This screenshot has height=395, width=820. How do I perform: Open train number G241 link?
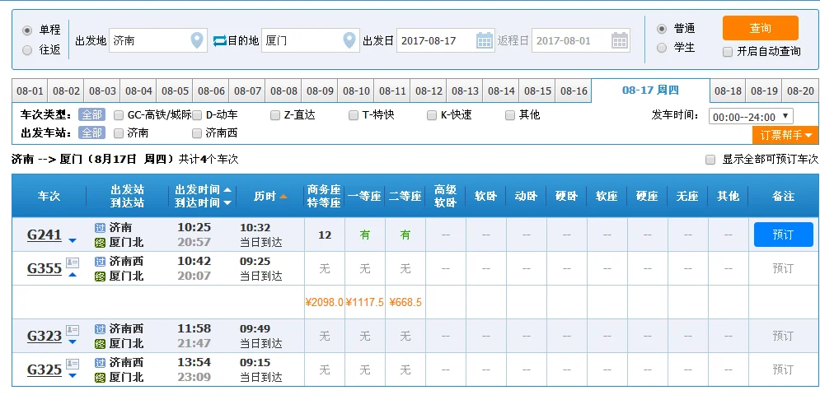coord(45,235)
